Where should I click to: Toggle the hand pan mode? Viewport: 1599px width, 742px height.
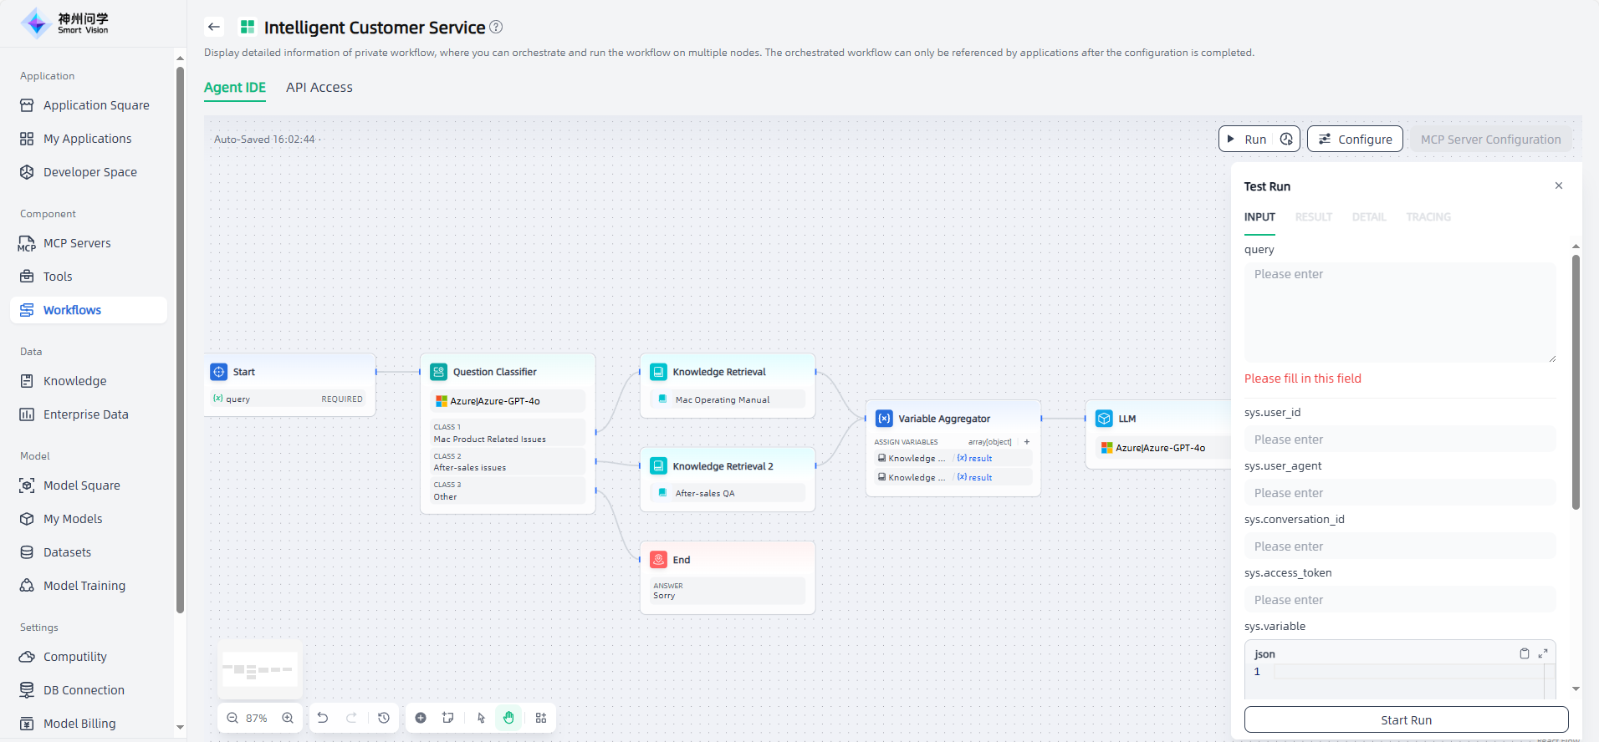pos(508,718)
